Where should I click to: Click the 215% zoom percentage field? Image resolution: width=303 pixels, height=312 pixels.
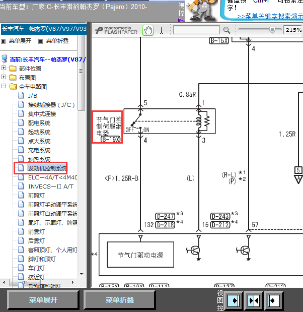pyautogui.click(x=293, y=30)
